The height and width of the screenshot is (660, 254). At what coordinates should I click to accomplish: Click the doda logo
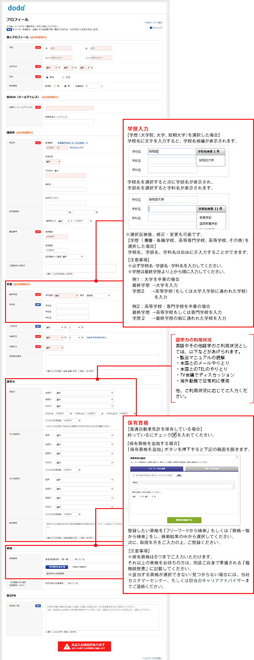tap(16, 7)
